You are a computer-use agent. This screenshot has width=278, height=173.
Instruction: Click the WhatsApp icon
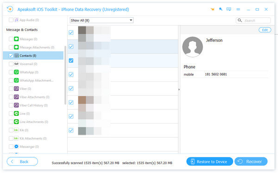tap(16, 72)
